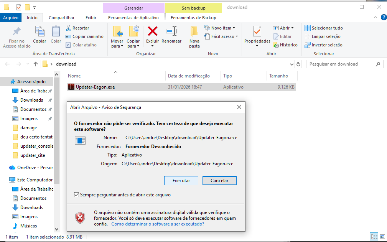Image resolution: width=387 pixels, height=242 pixels.
Task: Switch to the Exibir tab
Action: (x=91, y=18)
